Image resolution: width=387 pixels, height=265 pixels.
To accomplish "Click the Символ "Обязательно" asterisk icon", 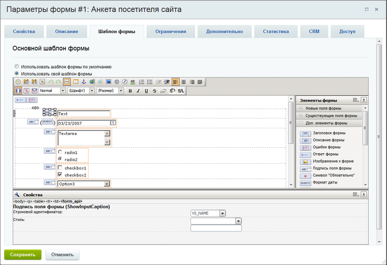I will (305, 176).
